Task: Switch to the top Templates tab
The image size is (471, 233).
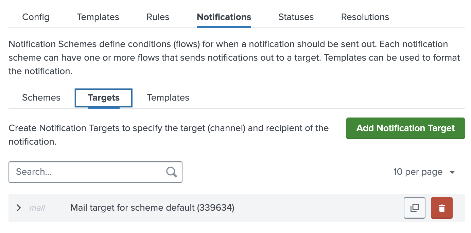Action: tap(98, 17)
